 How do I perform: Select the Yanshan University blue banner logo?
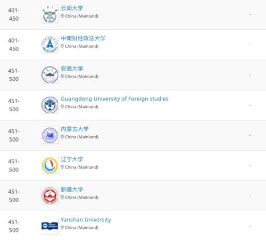50,226
